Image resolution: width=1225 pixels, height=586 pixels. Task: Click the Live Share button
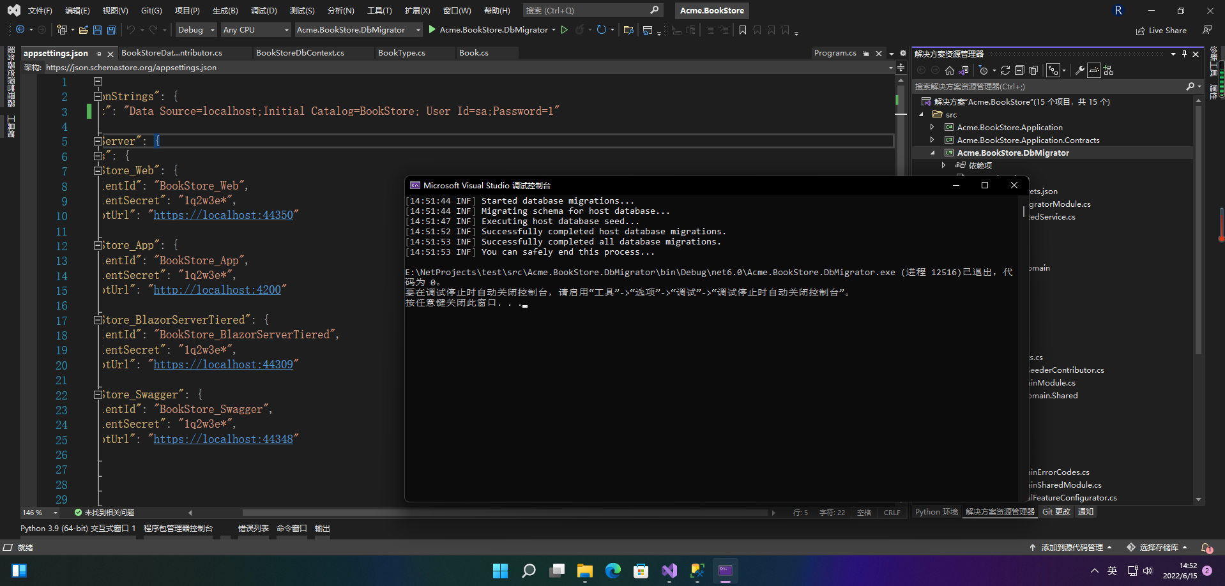(x=1161, y=30)
